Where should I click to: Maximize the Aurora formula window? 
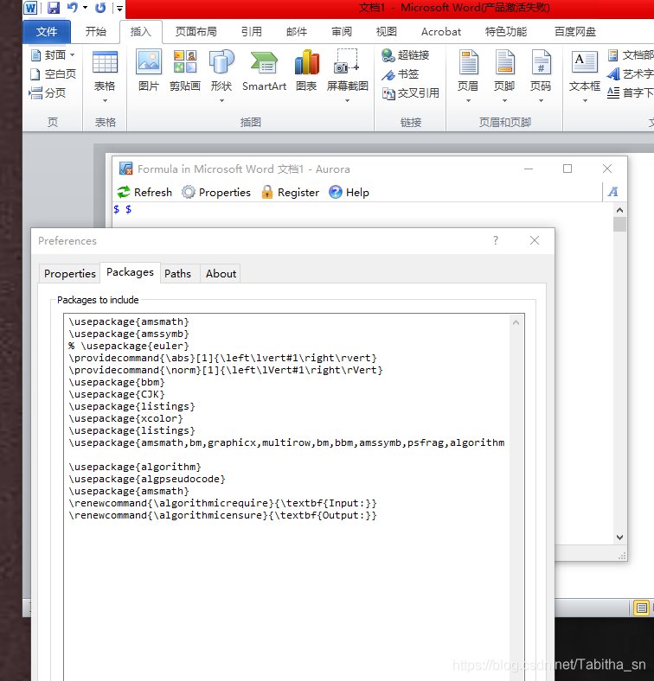coord(567,169)
